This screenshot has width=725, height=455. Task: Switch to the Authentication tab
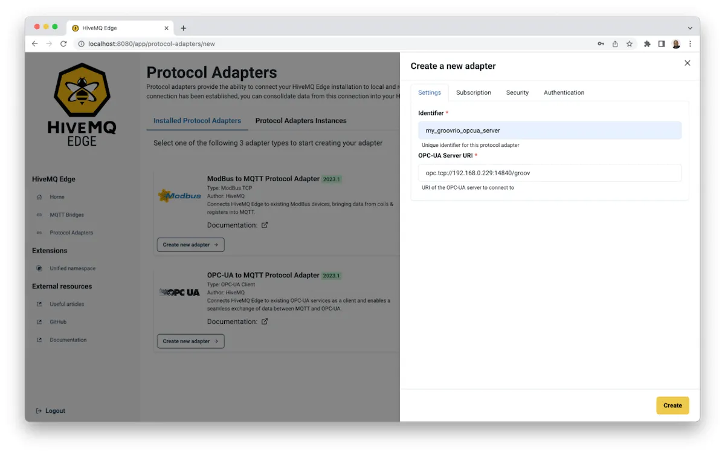coord(564,92)
